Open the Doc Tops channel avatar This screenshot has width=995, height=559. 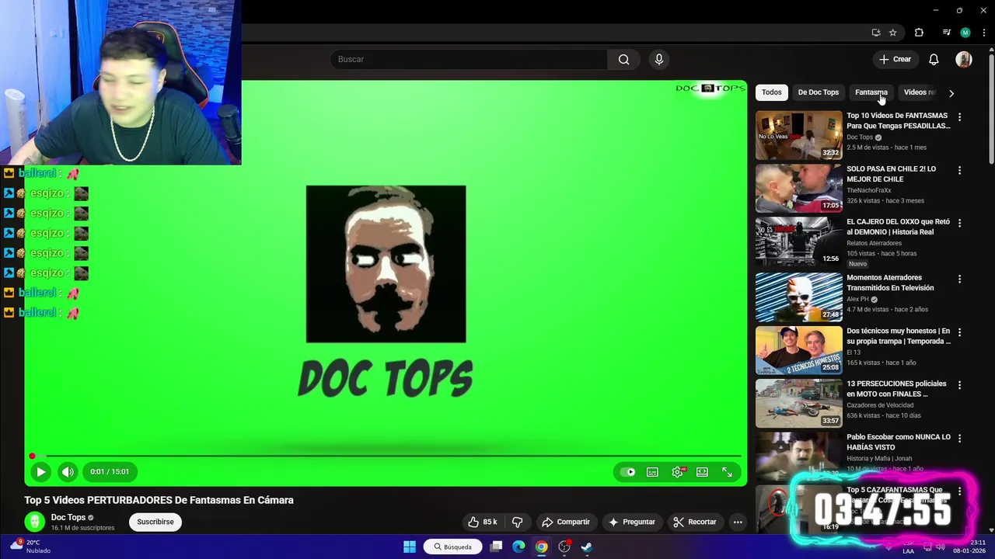pos(34,522)
